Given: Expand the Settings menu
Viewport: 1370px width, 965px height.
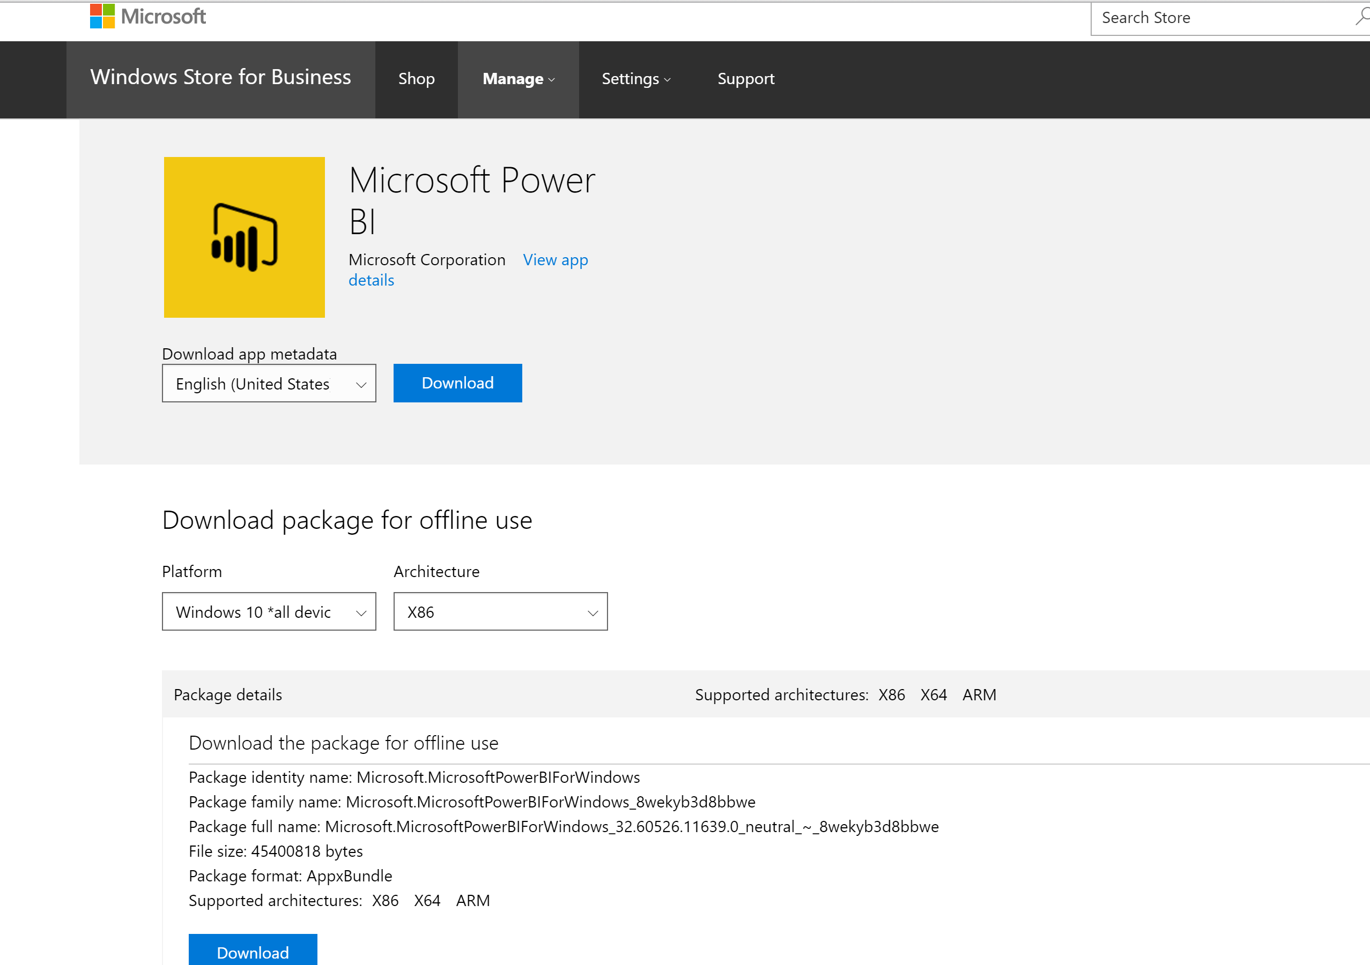Looking at the screenshot, I should (636, 79).
